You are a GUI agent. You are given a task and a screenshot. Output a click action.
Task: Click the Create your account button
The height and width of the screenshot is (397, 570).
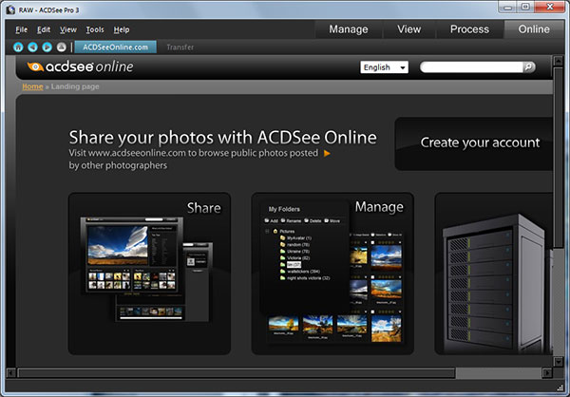point(480,142)
